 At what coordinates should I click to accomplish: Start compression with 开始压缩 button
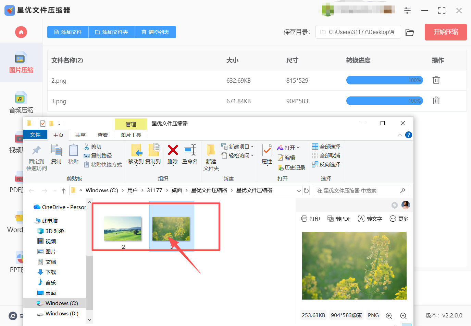[446, 32]
